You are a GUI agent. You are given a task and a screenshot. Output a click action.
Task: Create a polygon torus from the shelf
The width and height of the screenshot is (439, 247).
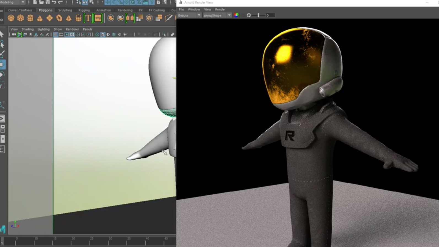(59, 18)
